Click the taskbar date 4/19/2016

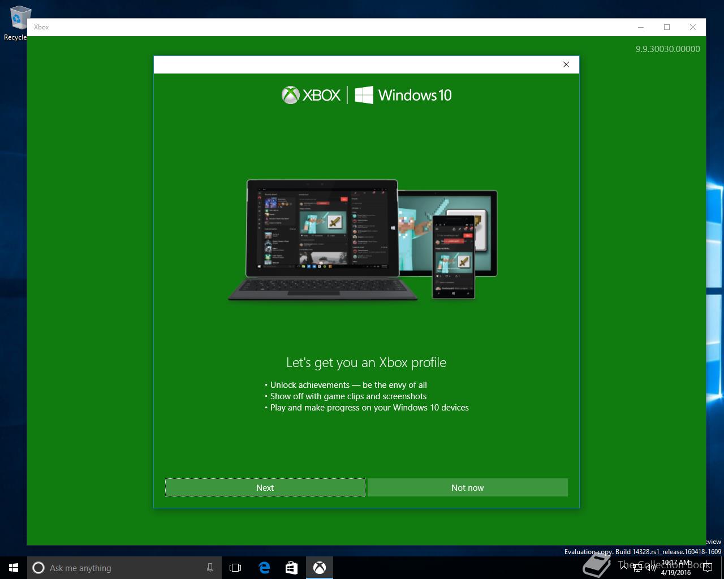676,572
